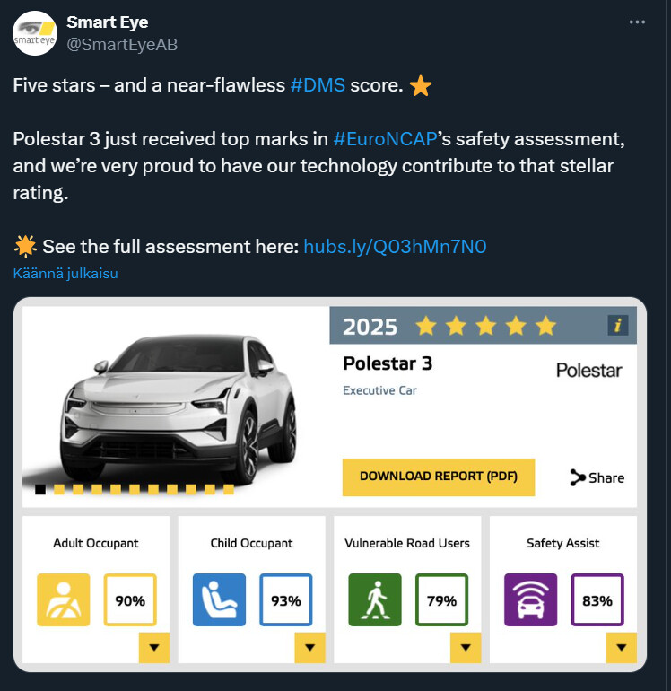Click the yellow Adult Occupant seatbelt icon
Image resolution: width=671 pixels, height=691 pixels.
[64, 599]
